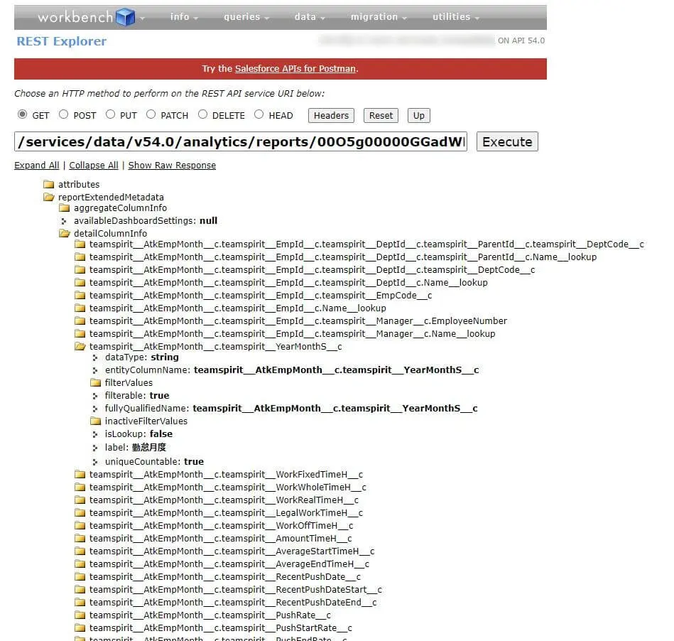Click the isLookup false entry
The width and height of the screenshot is (674, 641).
point(138,434)
